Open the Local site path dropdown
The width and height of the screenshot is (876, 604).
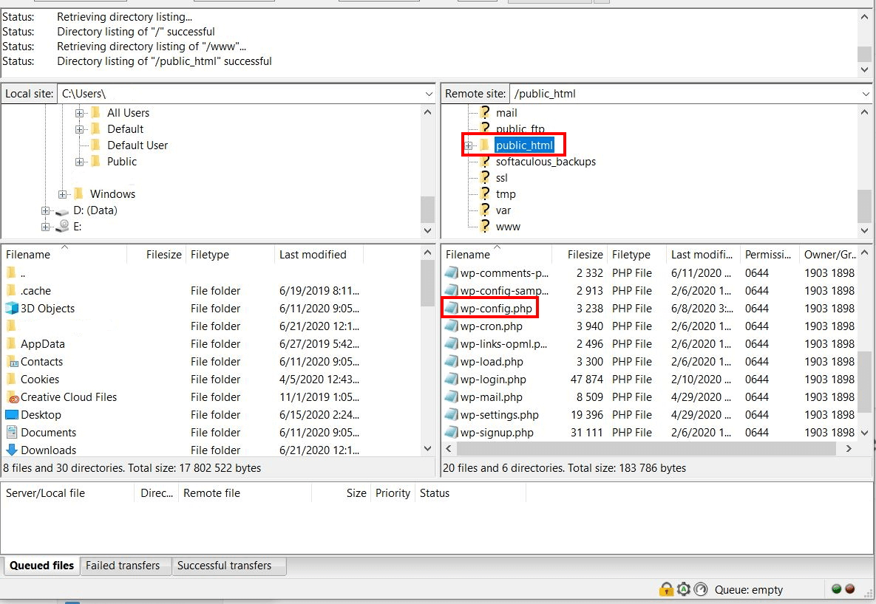[429, 94]
